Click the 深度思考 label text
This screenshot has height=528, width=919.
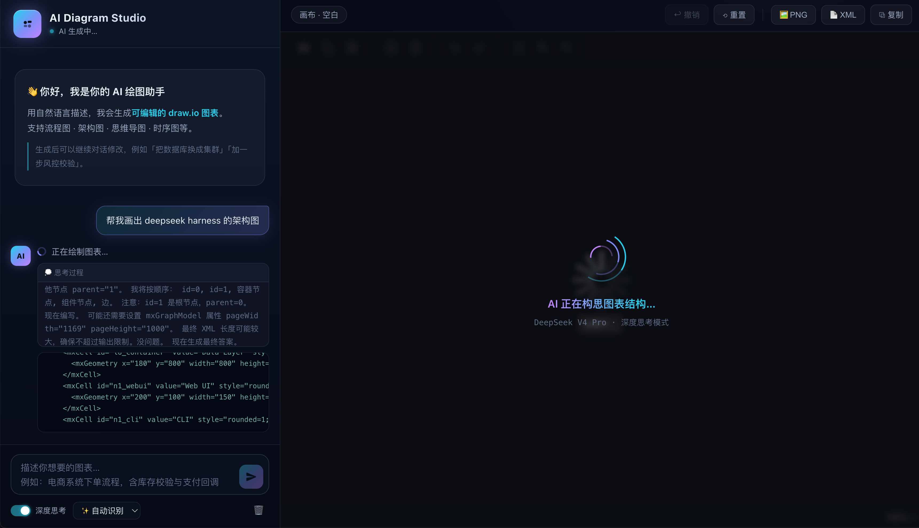(x=51, y=511)
